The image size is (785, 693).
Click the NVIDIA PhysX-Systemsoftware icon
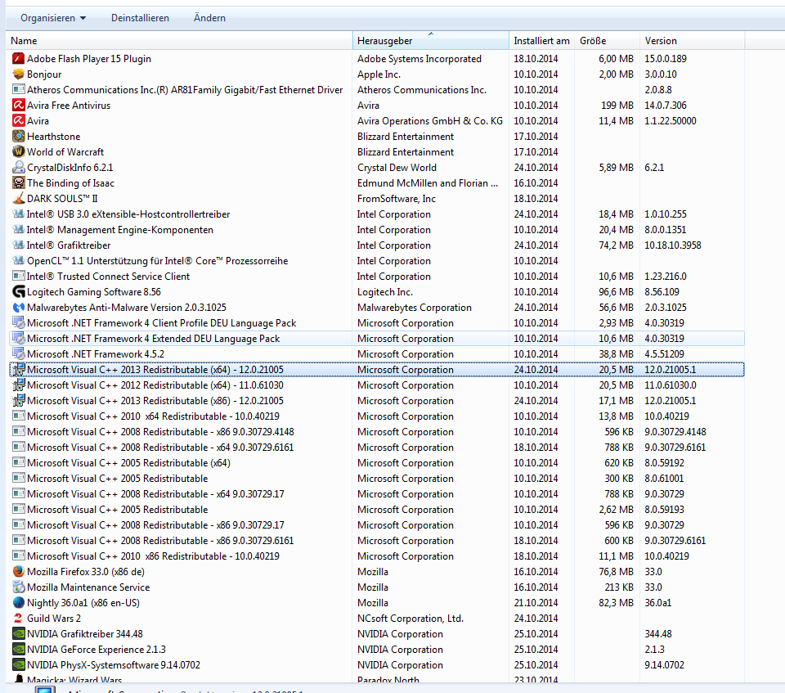pos(19,665)
